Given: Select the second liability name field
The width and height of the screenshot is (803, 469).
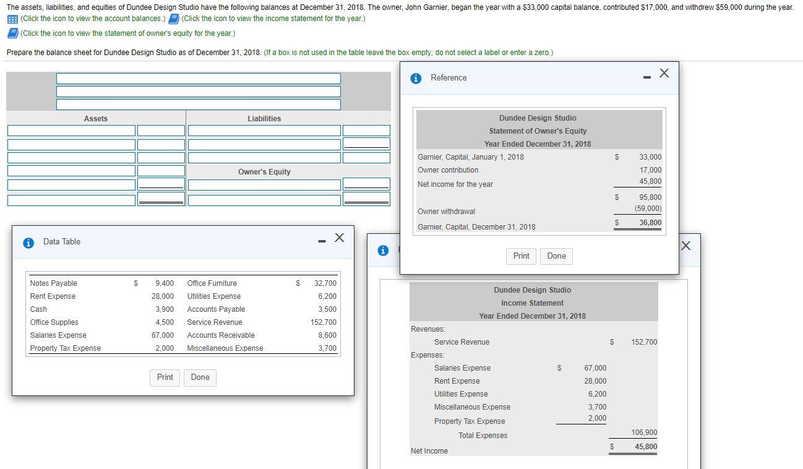Looking at the screenshot, I should (264, 145).
